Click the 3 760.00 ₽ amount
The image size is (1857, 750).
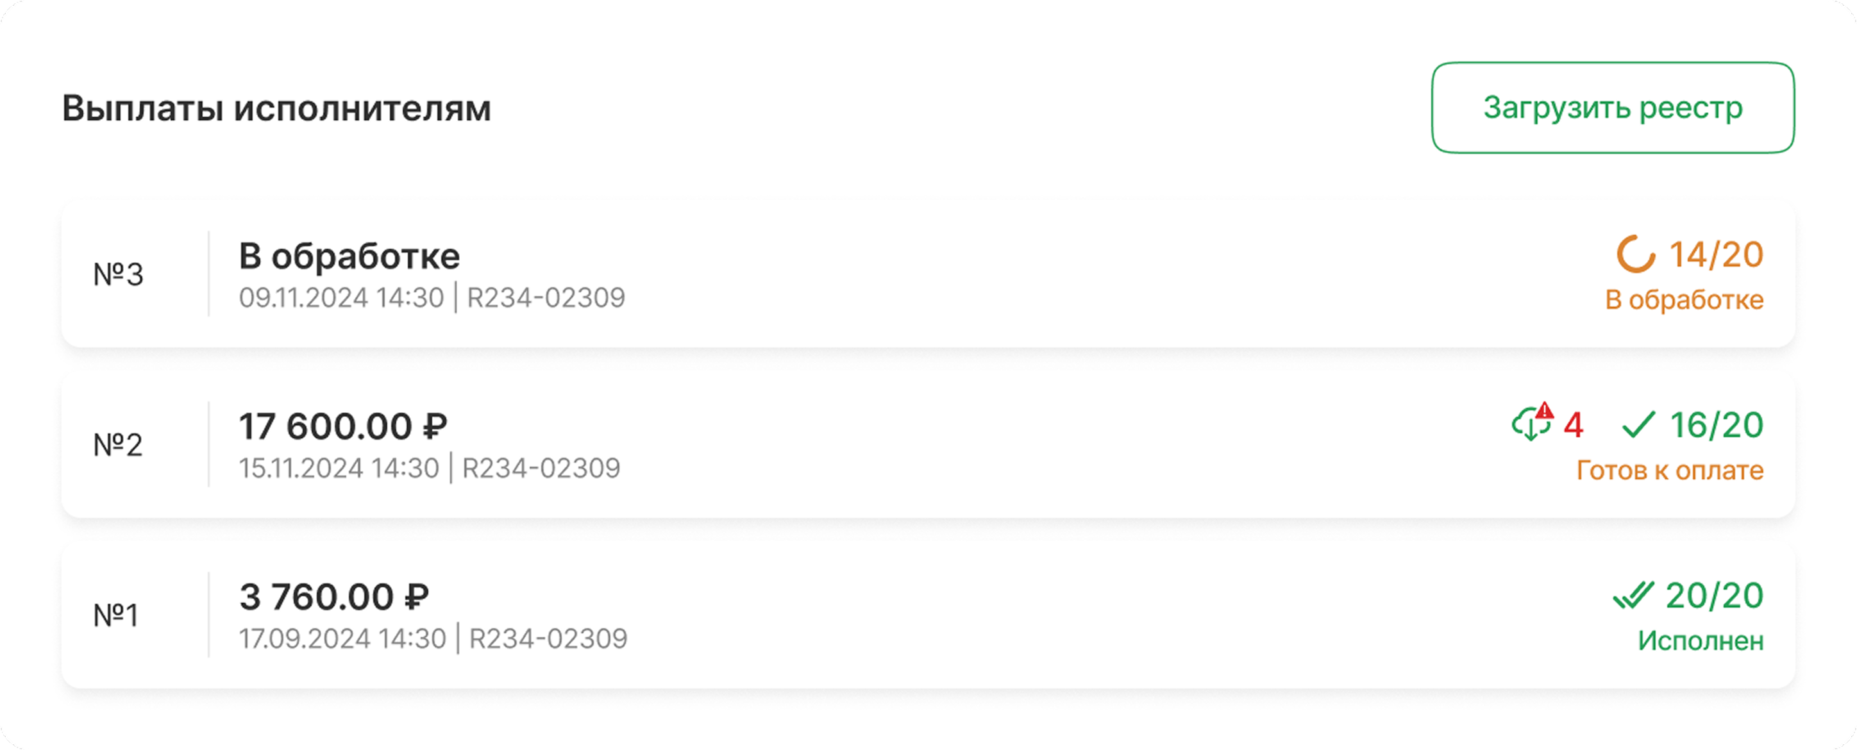pos(334,597)
